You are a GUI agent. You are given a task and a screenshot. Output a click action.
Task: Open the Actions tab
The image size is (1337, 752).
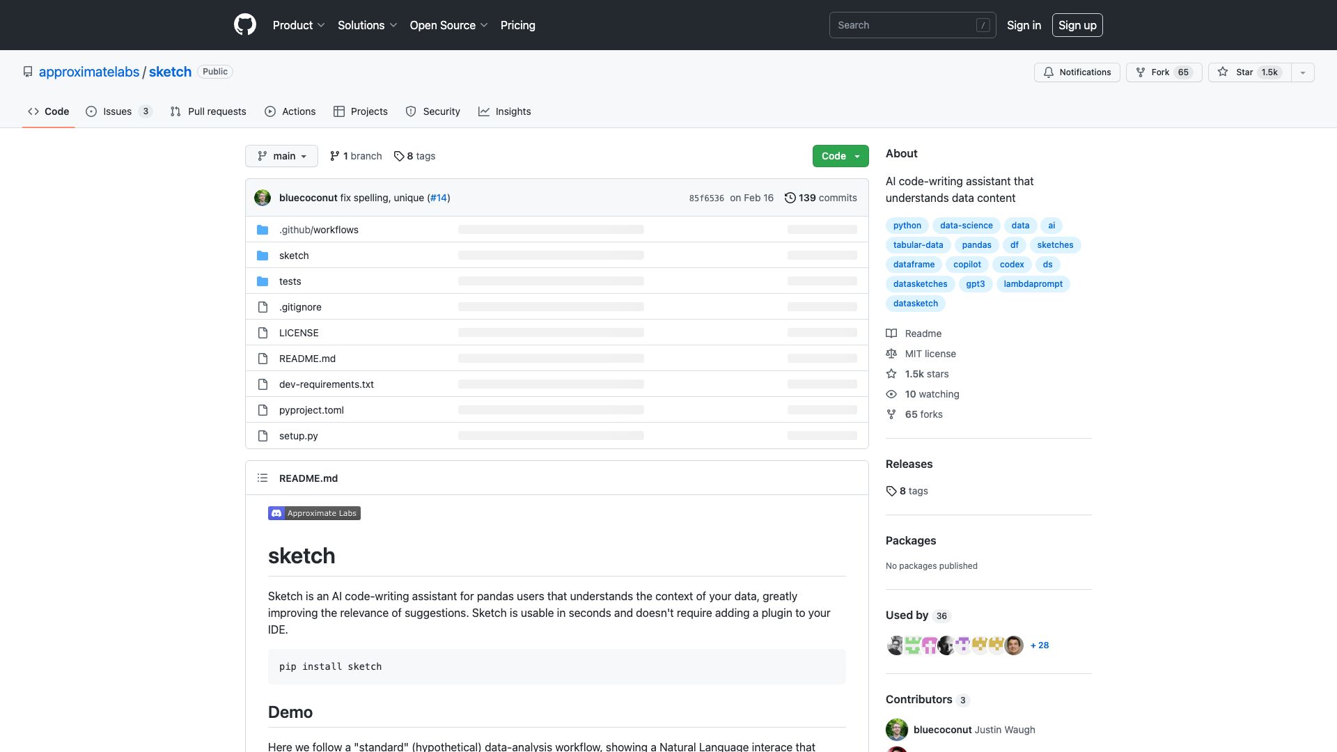290,111
